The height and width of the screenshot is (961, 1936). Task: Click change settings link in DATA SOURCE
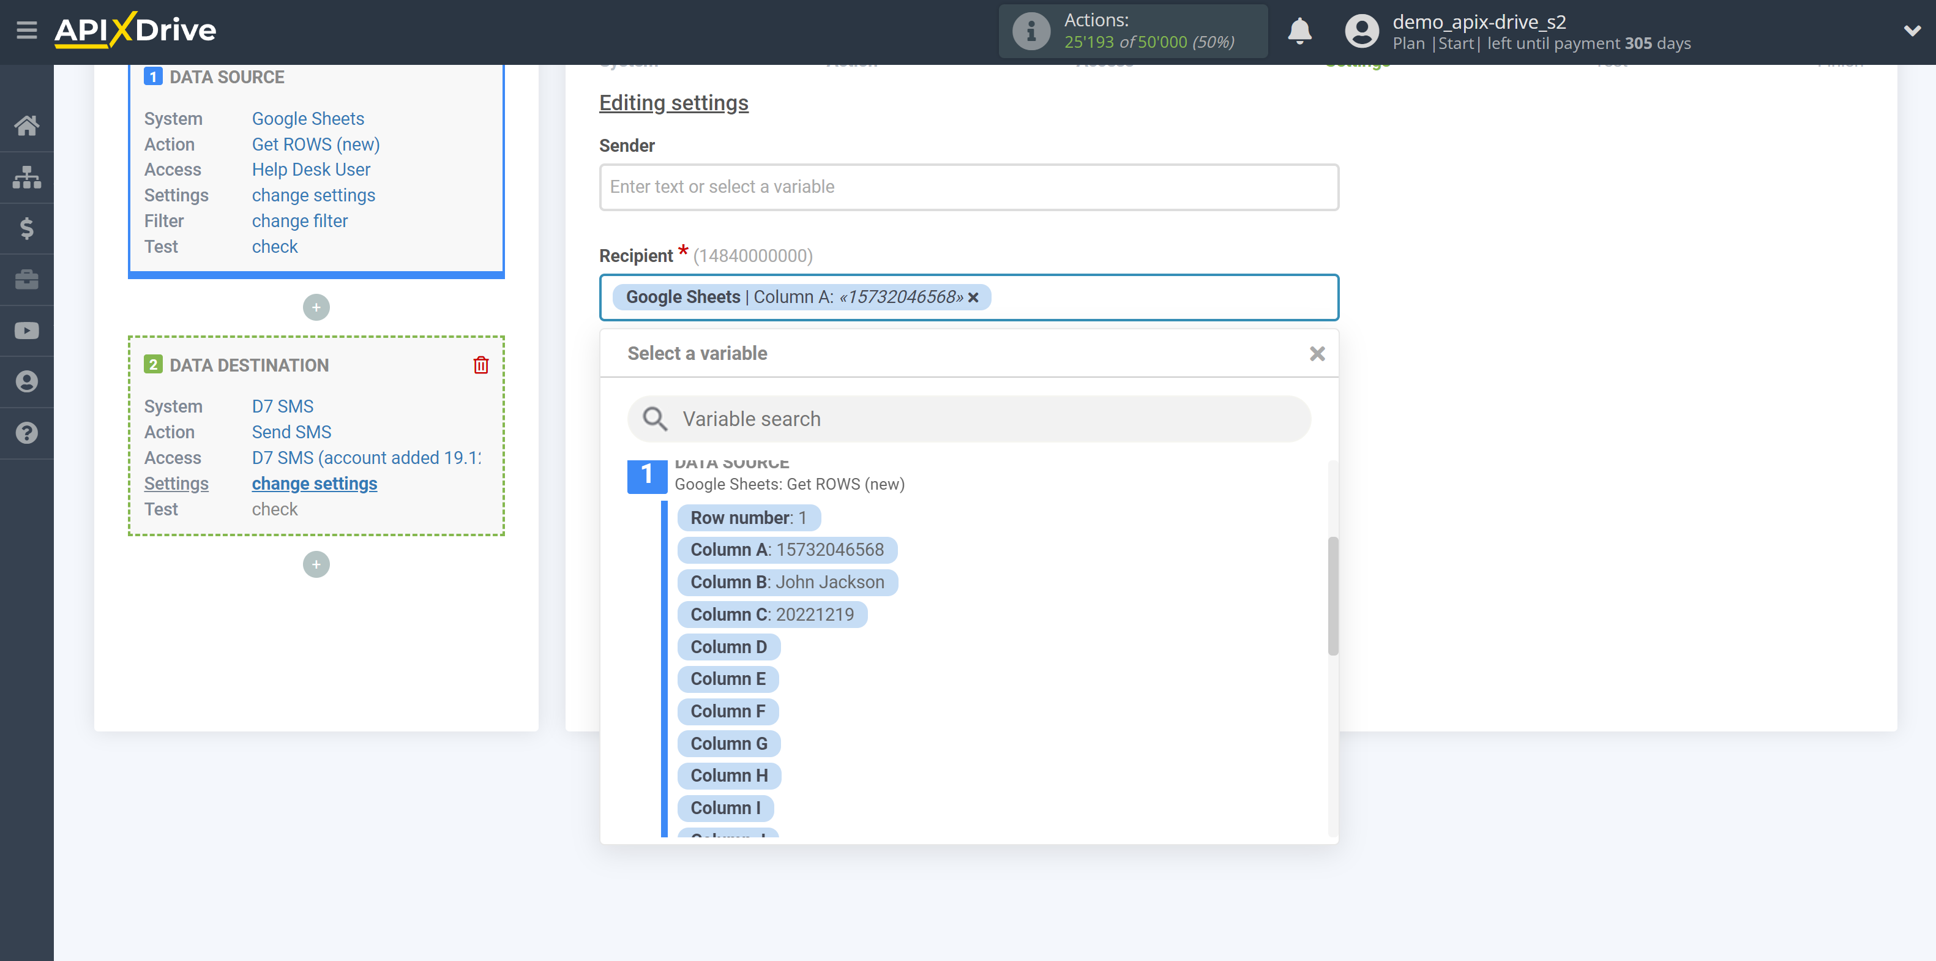[311, 195]
